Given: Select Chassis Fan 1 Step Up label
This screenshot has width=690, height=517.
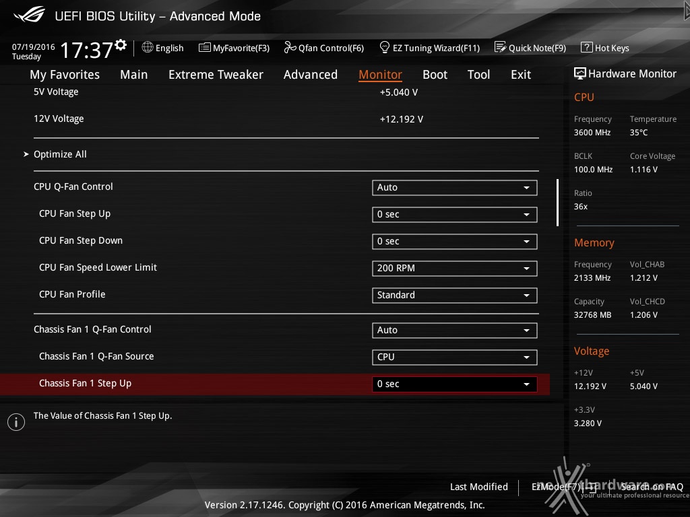Looking at the screenshot, I should tap(85, 383).
